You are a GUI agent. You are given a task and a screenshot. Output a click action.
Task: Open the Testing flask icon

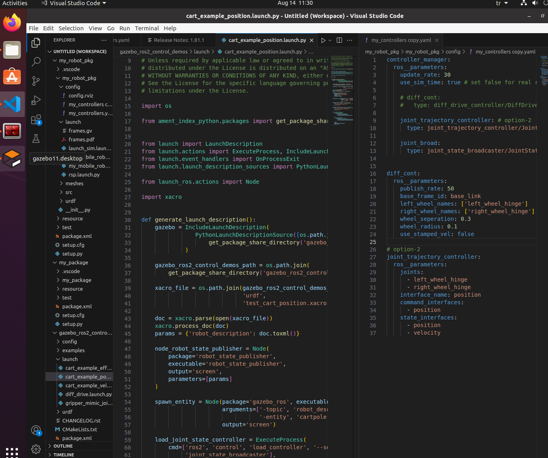(x=36, y=139)
